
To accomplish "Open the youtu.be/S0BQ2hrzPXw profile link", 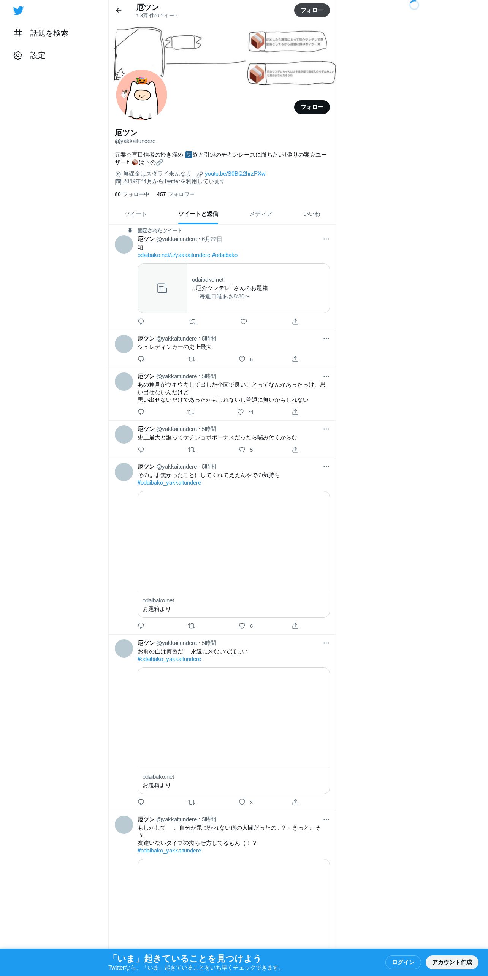I will click(235, 174).
